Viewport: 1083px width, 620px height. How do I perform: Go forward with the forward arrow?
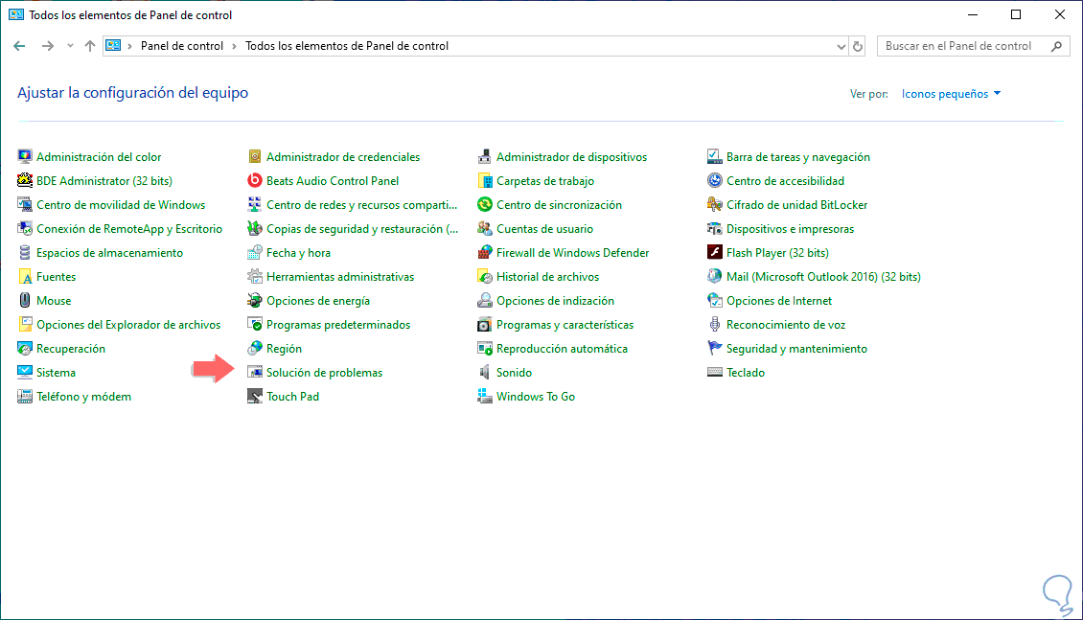pyautogui.click(x=48, y=46)
